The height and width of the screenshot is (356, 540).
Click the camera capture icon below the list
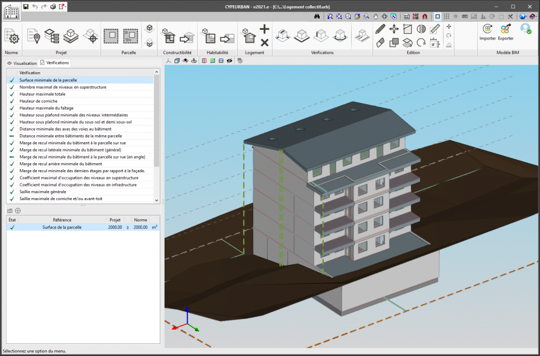pos(9,211)
